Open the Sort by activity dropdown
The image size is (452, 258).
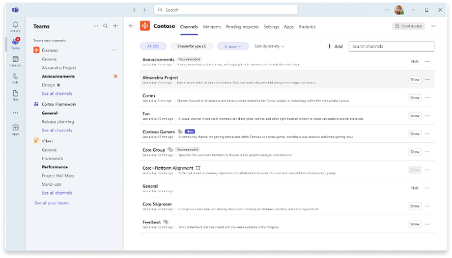pos(269,46)
